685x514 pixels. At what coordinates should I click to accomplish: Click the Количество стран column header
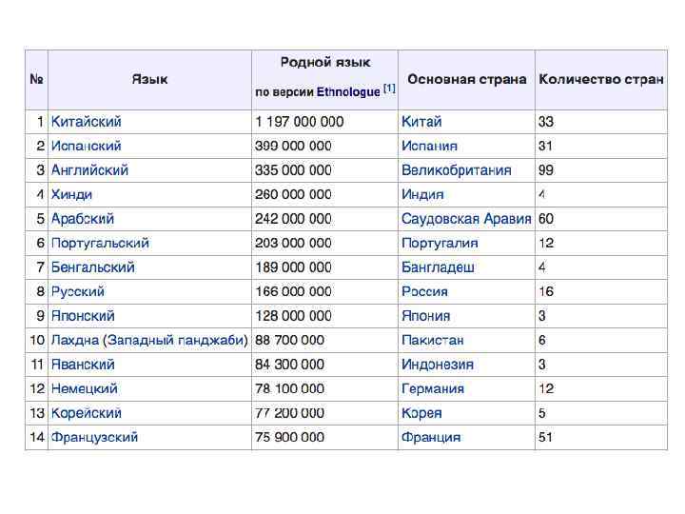(600, 79)
